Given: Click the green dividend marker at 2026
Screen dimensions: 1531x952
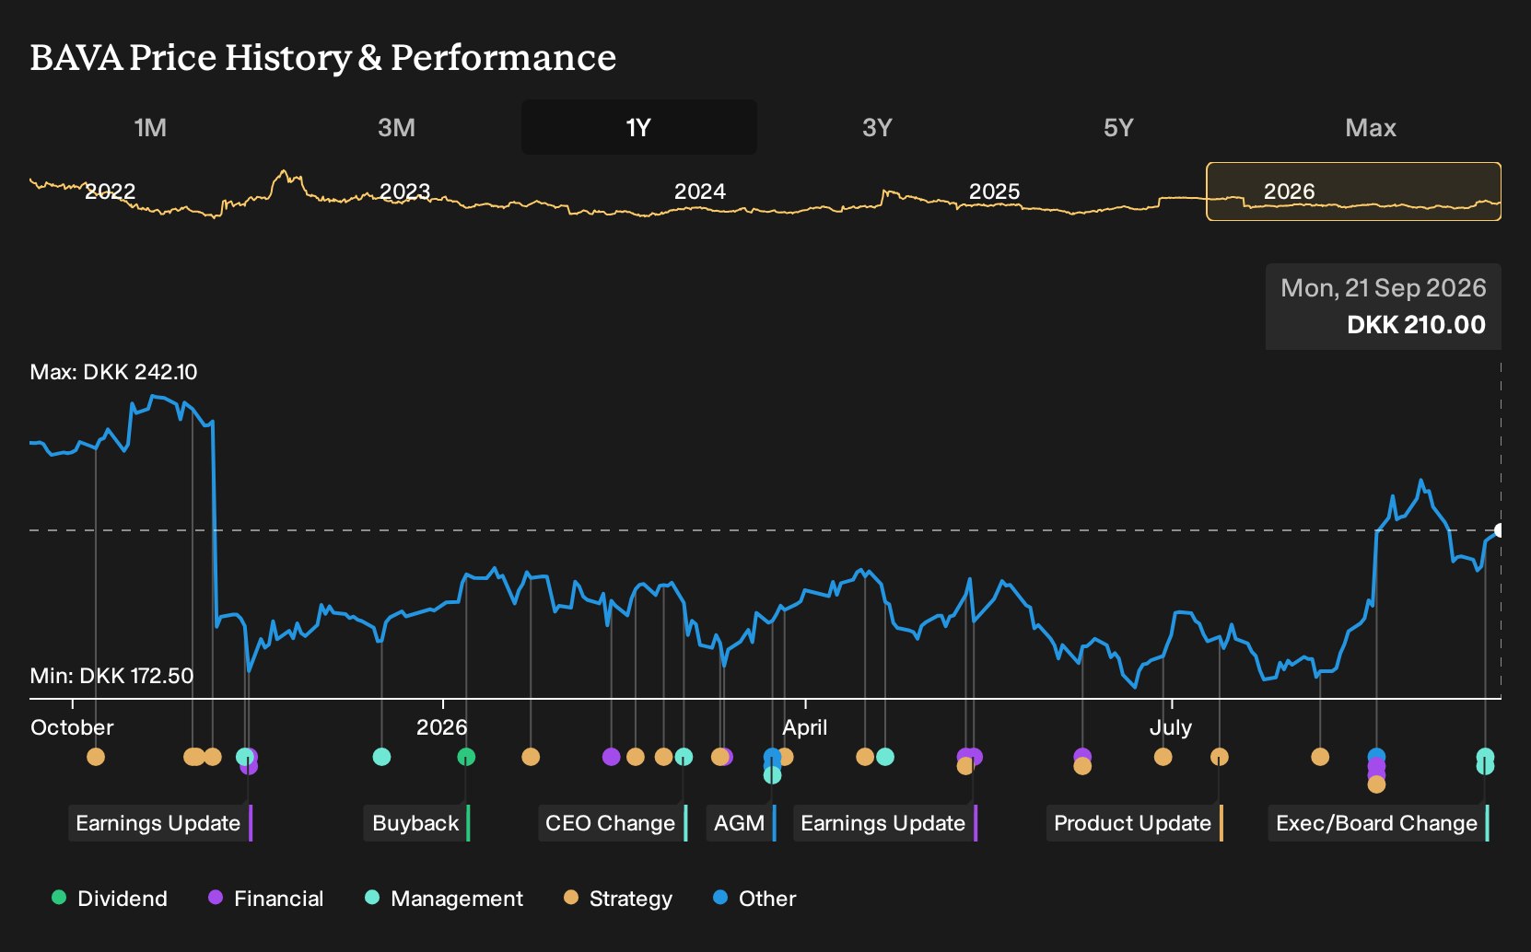Looking at the screenshot, I should pyautogui.click(x=466, y=757).
